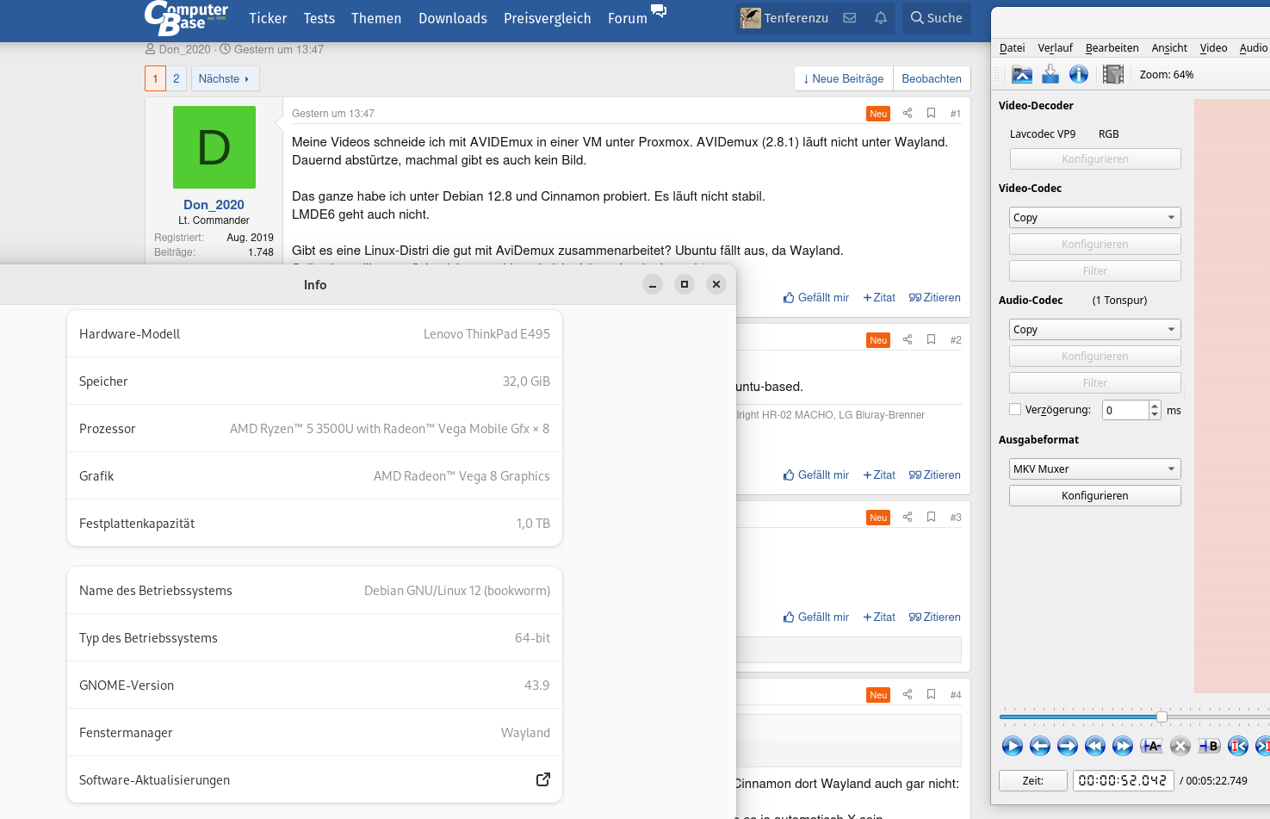Open notifications bell in forum header
This screenshot has height=819, width=1270.
click(881, 18)
